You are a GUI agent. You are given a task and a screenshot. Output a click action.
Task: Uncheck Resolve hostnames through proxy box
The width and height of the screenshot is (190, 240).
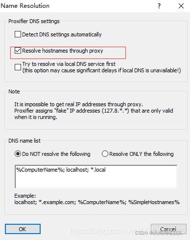click(x=18, y=51)
